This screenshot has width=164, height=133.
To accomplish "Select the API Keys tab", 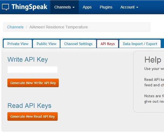I will (x=107, y=44).
